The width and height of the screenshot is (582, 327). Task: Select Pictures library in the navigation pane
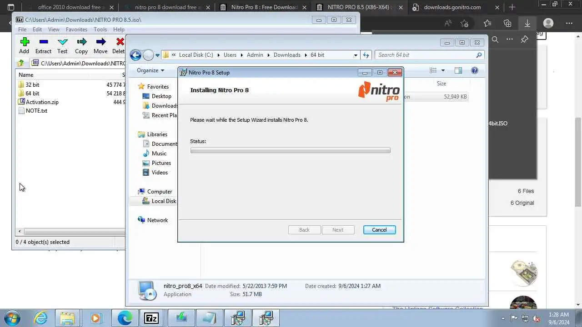point(161,163)
